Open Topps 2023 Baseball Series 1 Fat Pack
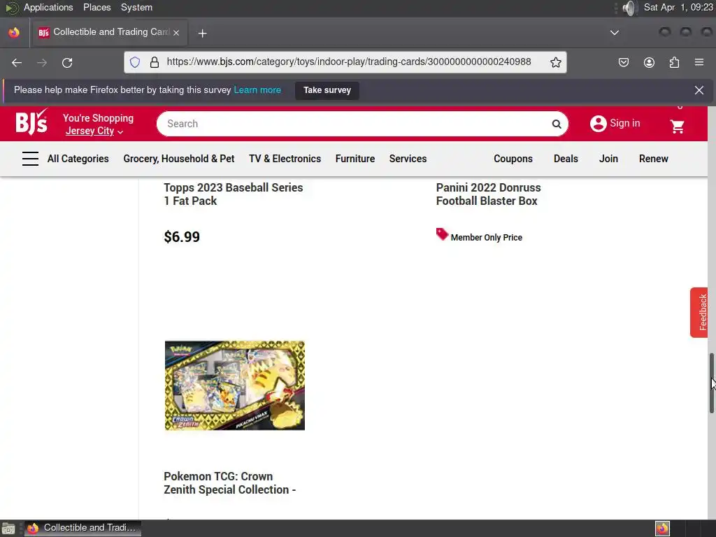 click(233, 194)
